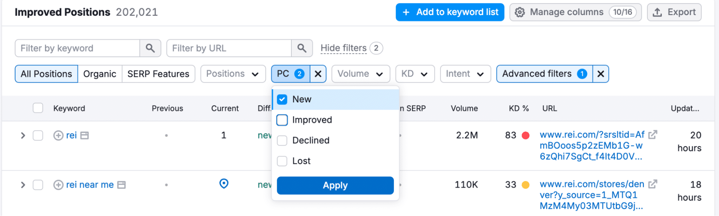Toggle the select-all checkbox in table header

(38, 108)
